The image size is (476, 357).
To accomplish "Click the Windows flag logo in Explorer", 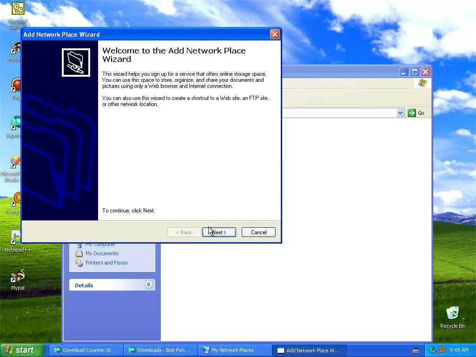I will [422, 83].
